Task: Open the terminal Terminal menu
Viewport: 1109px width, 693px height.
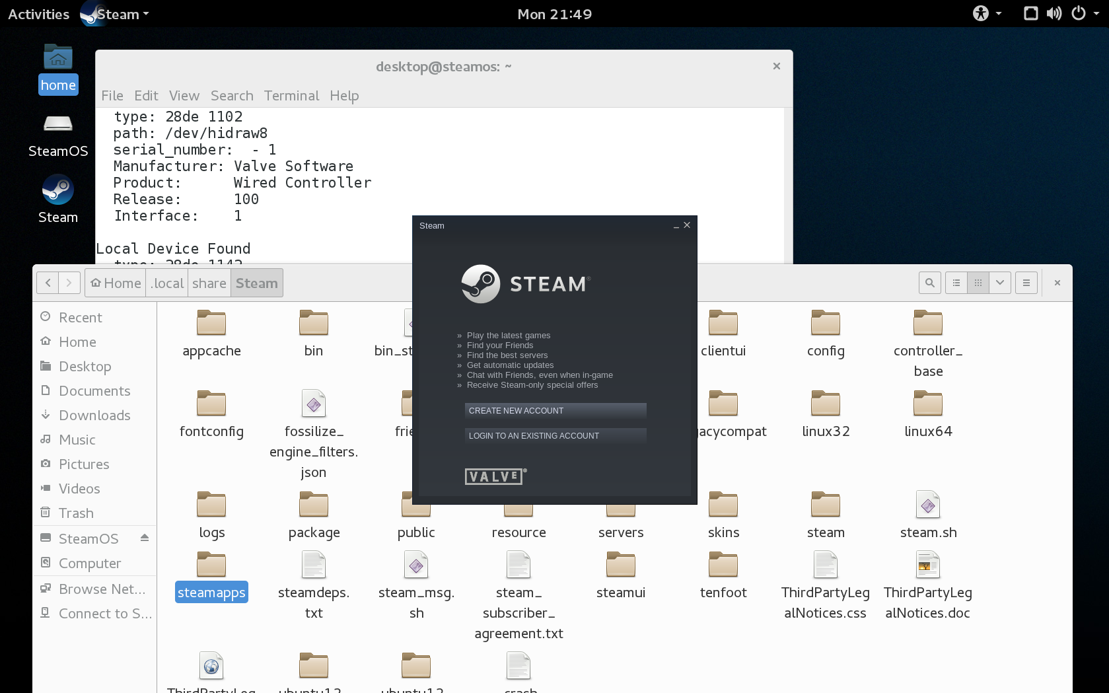Action: pyautogui.click(x=291, y=96)
